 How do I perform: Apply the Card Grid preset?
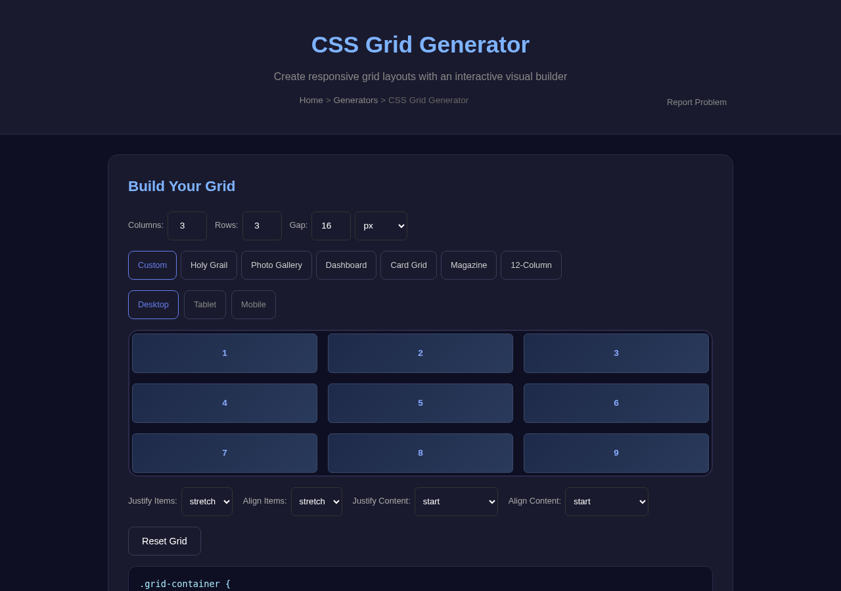[x=409, y=265]
